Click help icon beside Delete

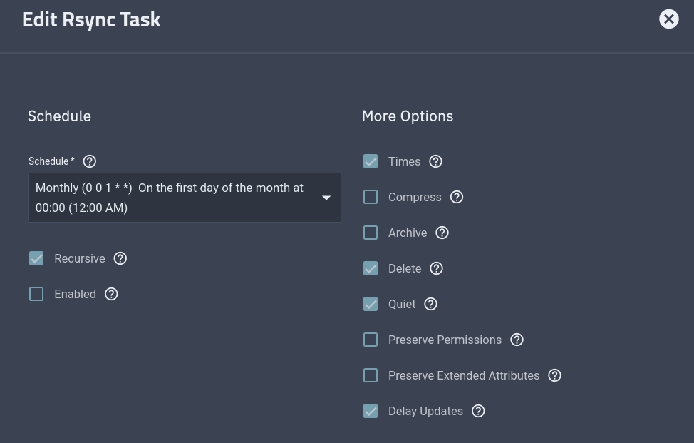437,268
